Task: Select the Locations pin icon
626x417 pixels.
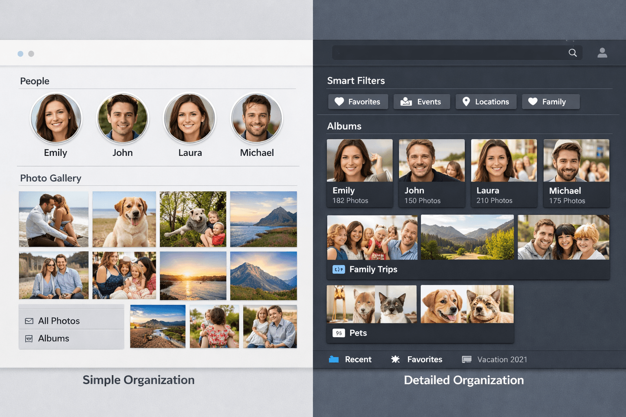Action: (x=467, y=101)
